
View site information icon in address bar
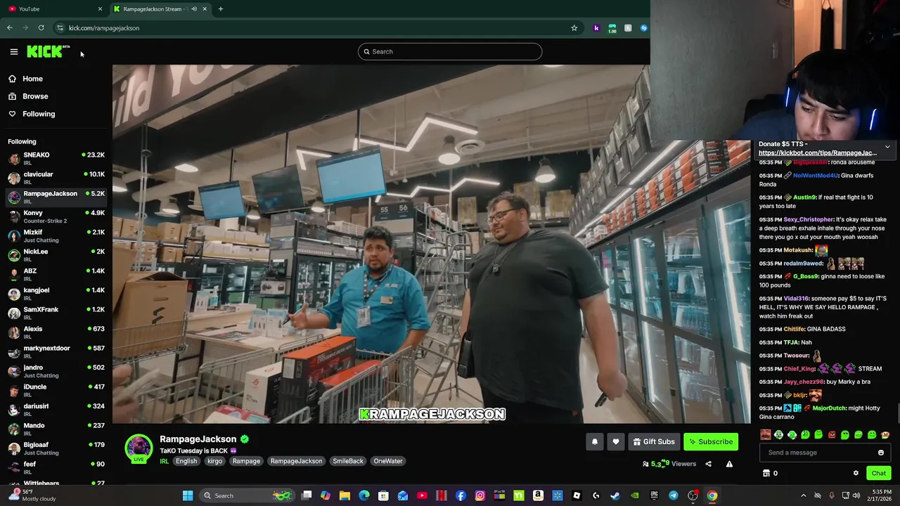(x=60, y=28)
